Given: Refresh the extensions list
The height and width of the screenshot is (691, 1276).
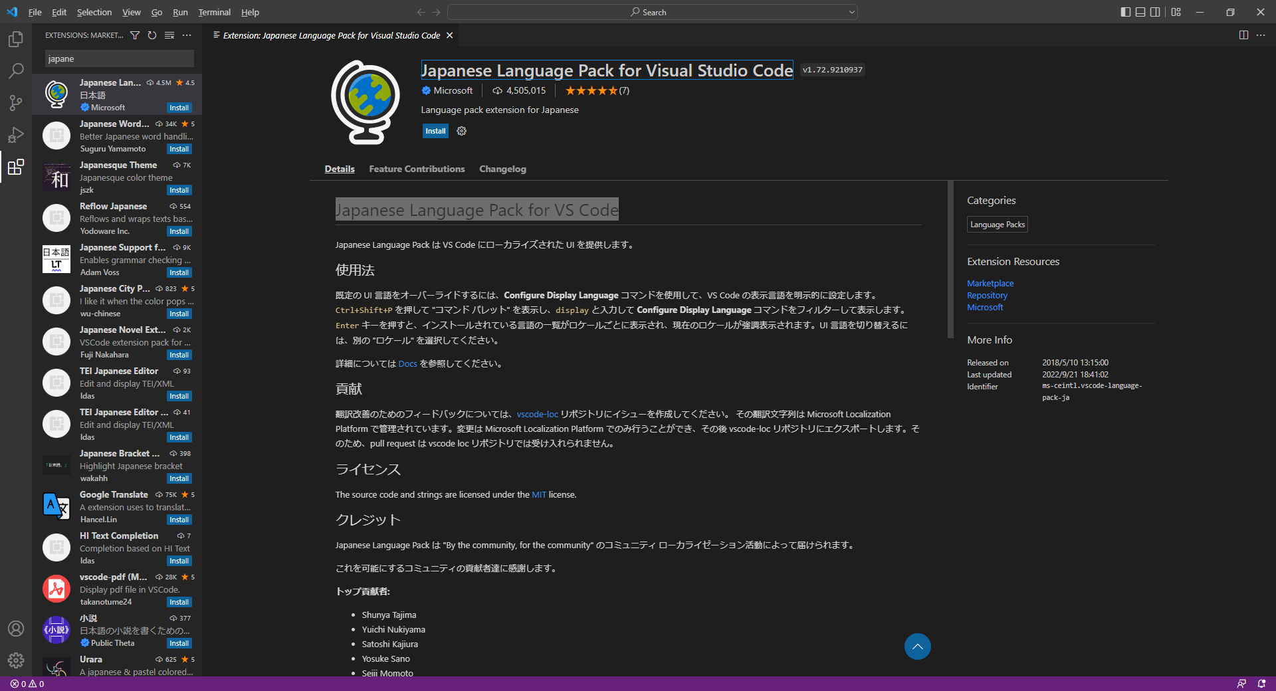Looking at the screenshot, I should (152, 35).
